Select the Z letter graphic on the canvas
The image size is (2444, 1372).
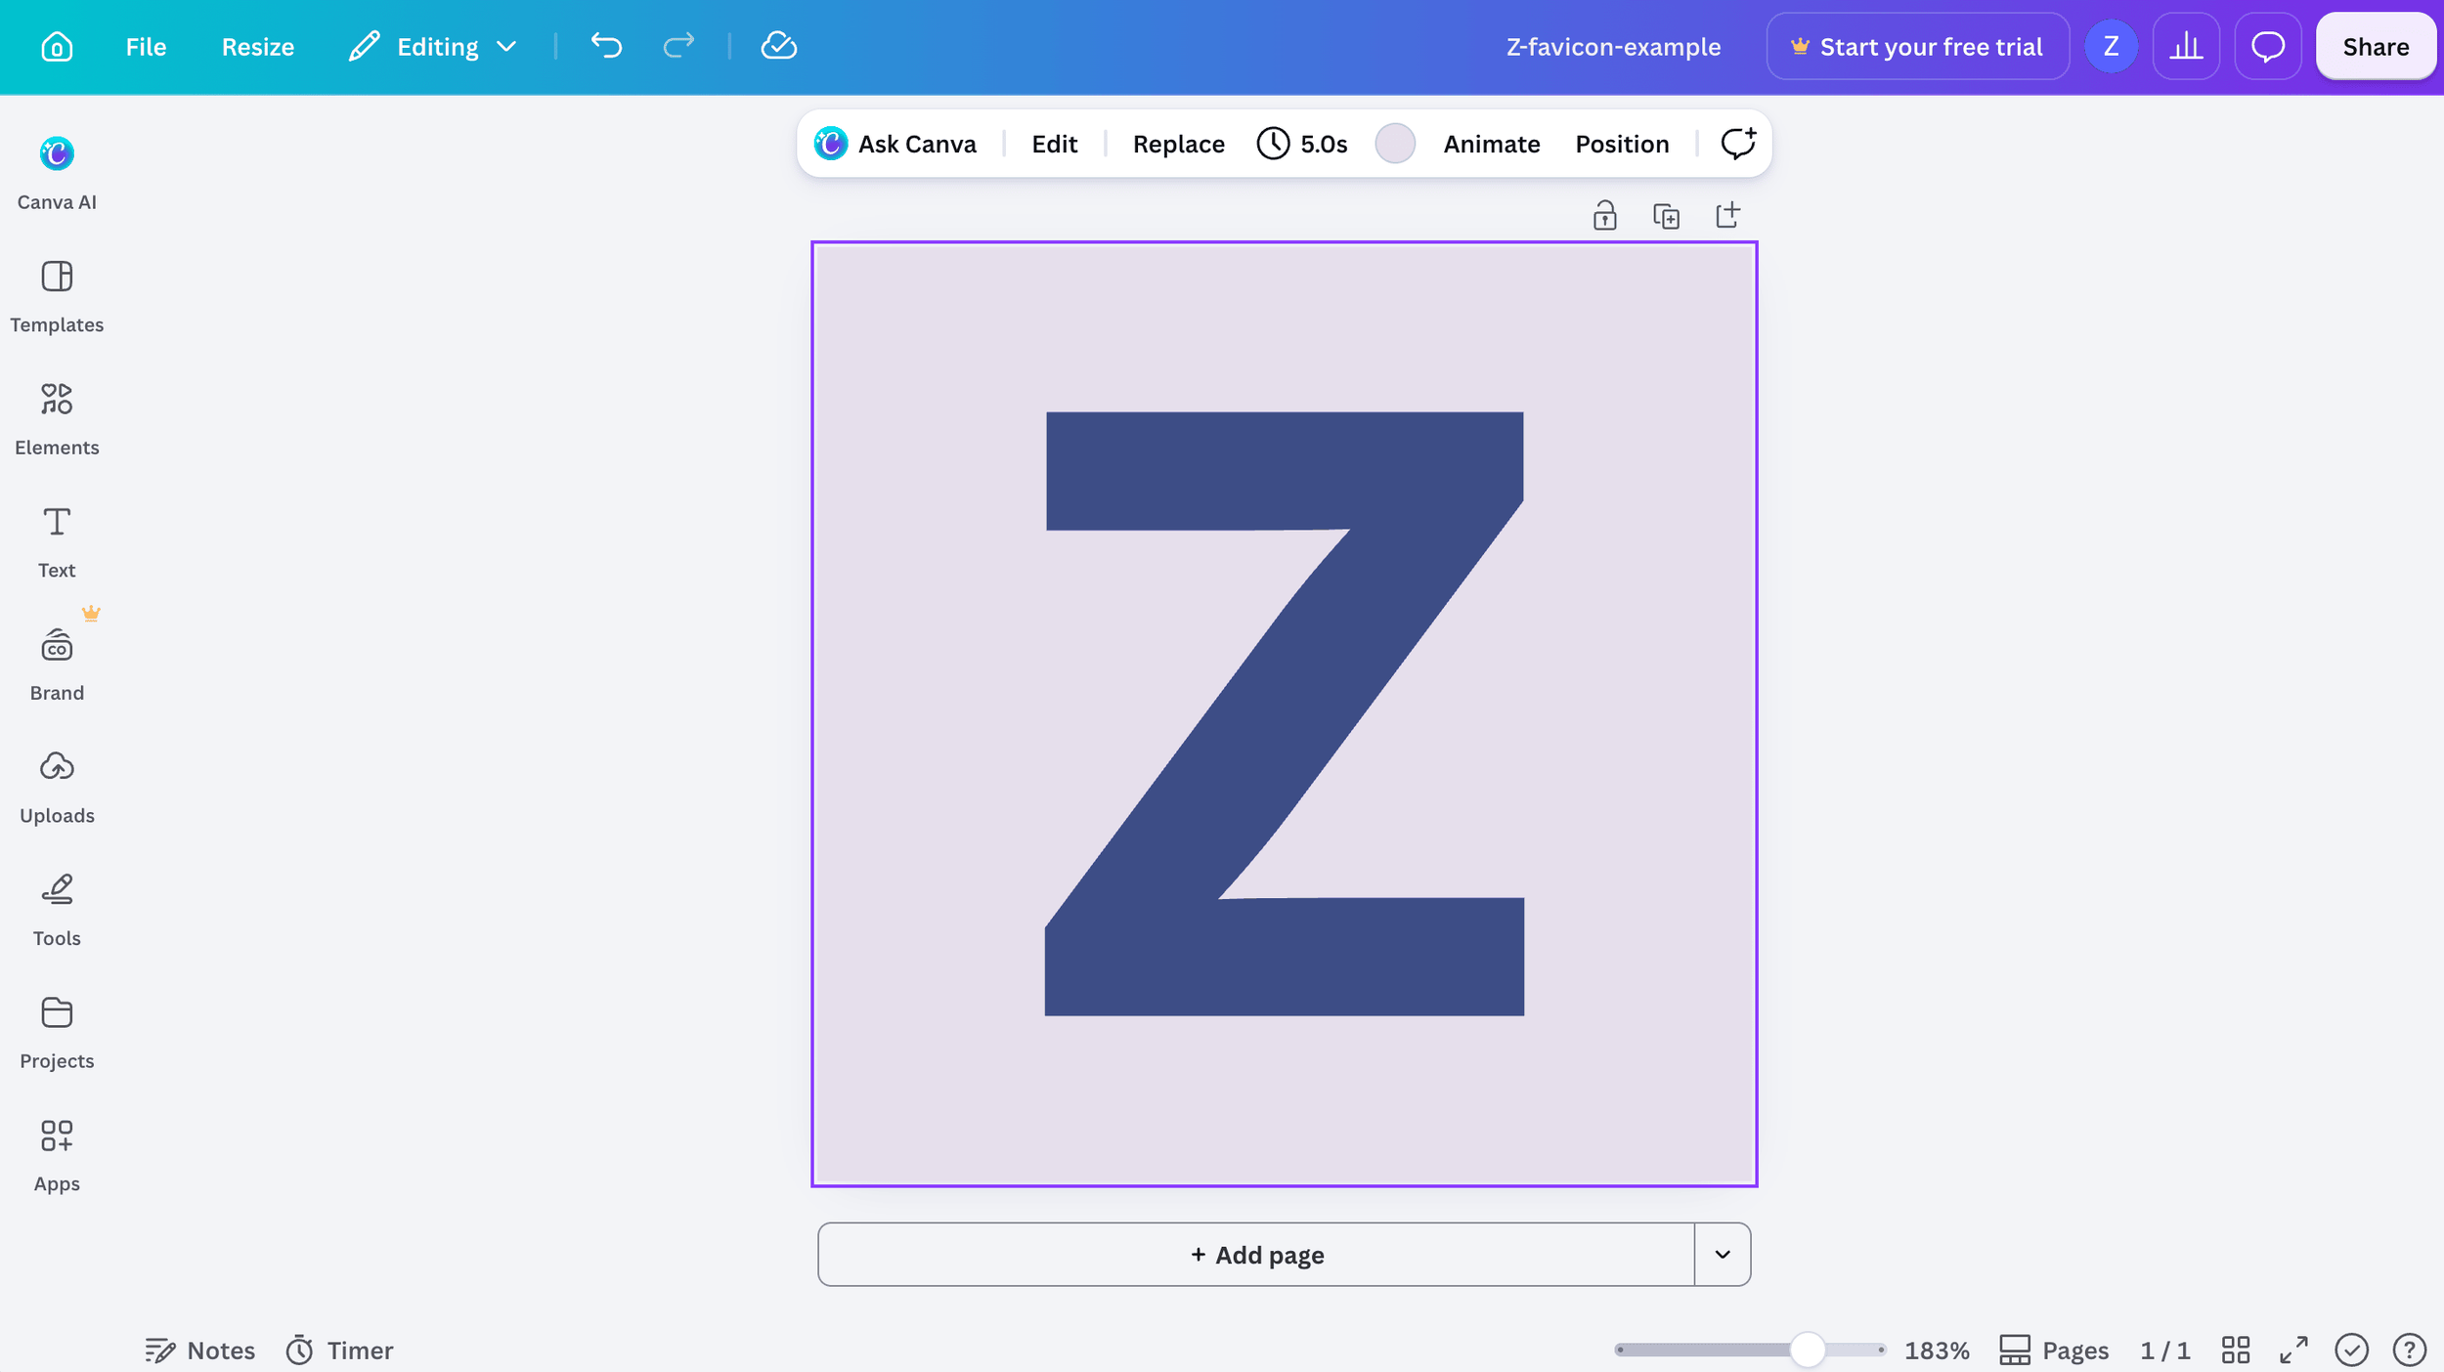(x=1284, y=713)
